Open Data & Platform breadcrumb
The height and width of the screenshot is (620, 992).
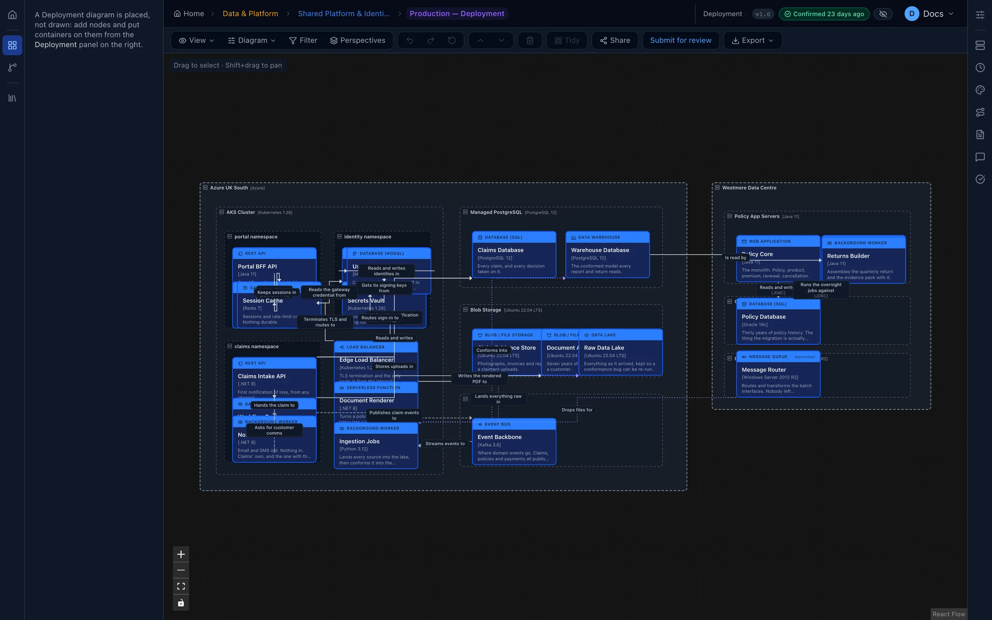pyautogui.click(x=250, y=14)
